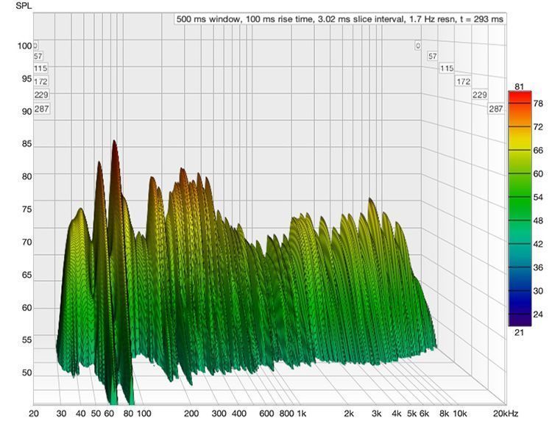Click the colour scale minimum value 21

pos(520,332)
